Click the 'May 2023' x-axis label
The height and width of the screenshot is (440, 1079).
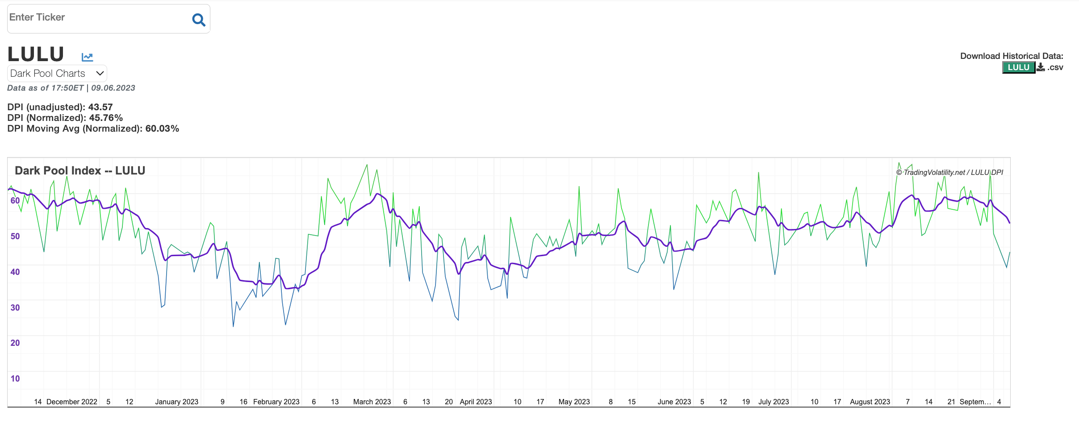pos(574,402)
